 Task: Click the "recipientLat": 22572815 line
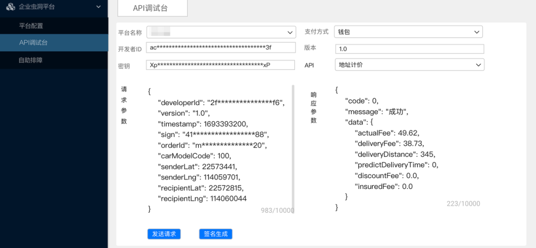201,187
